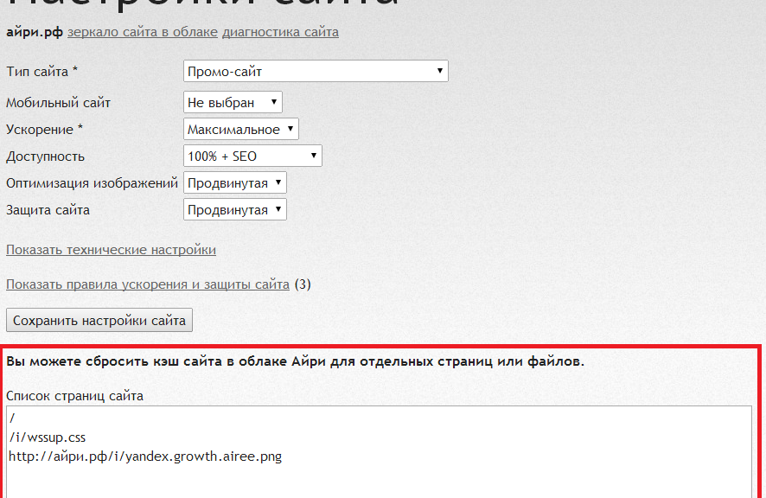The height and width of the screenshot is (498, 766).
Task: Open the Тип сайта dropdown showing Промо-сайт
Action: [x=316, y=72]
